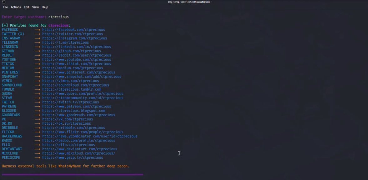Open quora.com/profile/ctprecious link
The width and height of the screenshot is (368, 180).
pos(83,94)
